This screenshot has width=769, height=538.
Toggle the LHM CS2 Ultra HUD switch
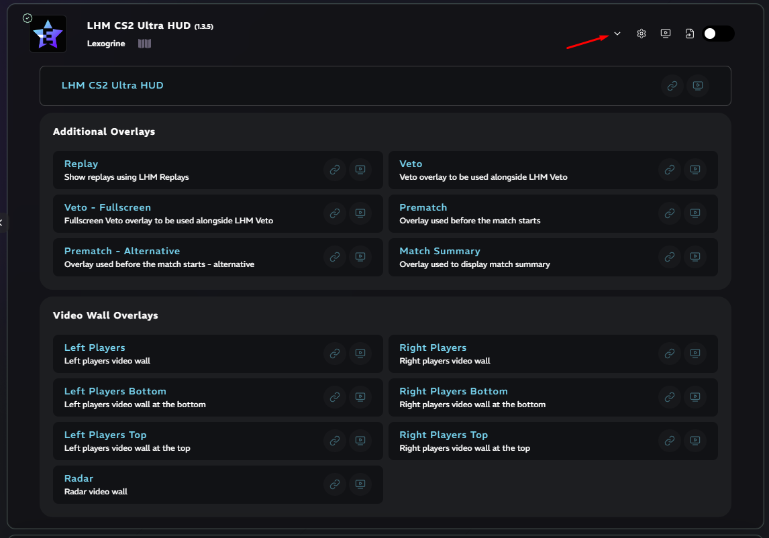pyautogui.click(x=718, y=34)
